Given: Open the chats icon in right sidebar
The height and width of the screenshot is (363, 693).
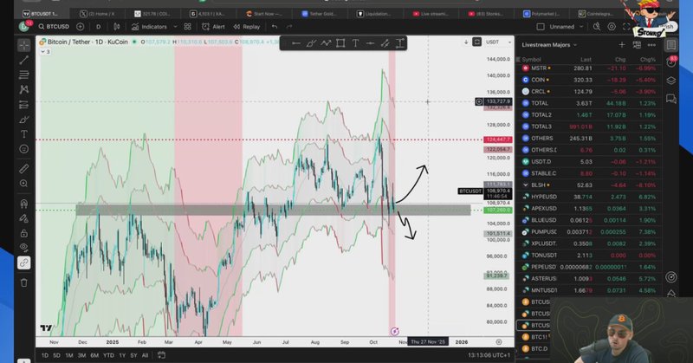Looking at the screenshot, I should click(671, 99).
